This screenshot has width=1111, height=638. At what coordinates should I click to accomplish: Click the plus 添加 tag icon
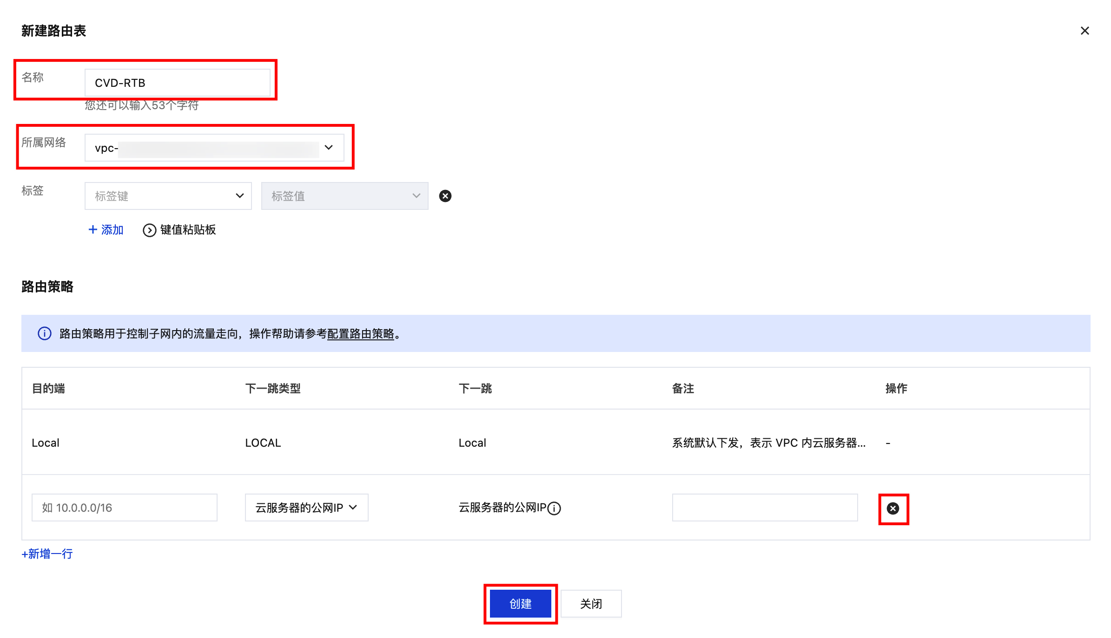coord(93,229)
